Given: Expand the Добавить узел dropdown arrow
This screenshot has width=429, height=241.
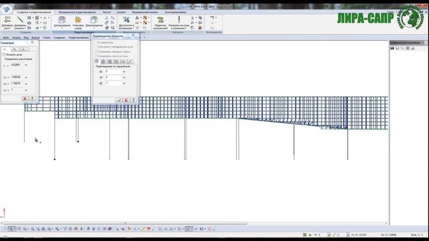Looking at the screenshot, I should click(11, 28).
